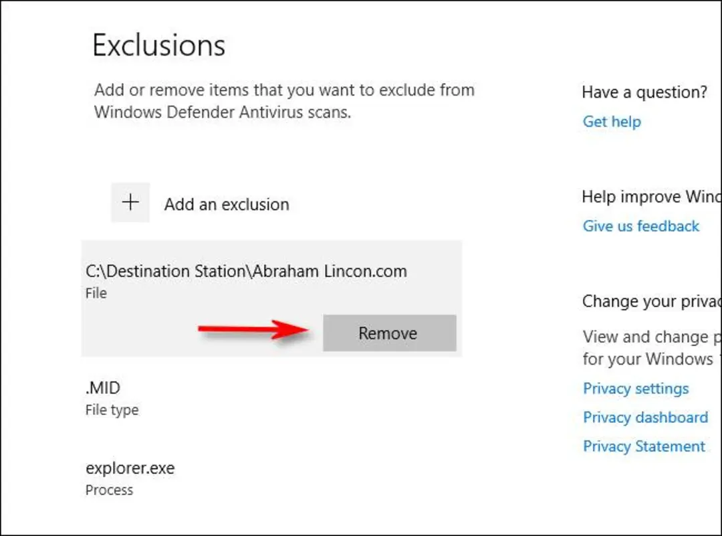Open Privacy settings link
The height and width of the screenshot is (536, 722).
(636, 389)
